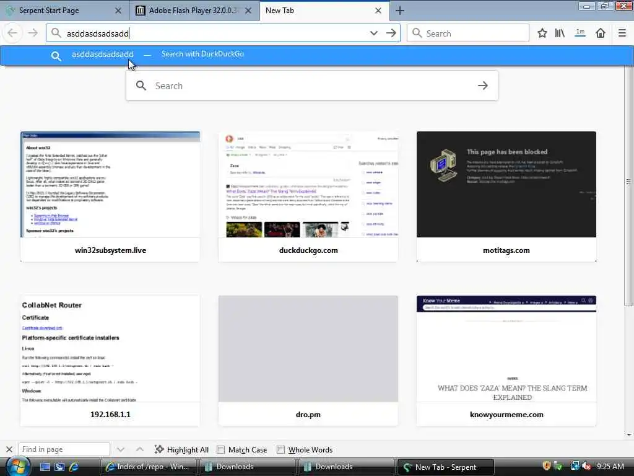The width and height of the screenshot is (634, 476).
Task: Switch to Index of /repo taskbar window
Action: (x=149, y=467)
